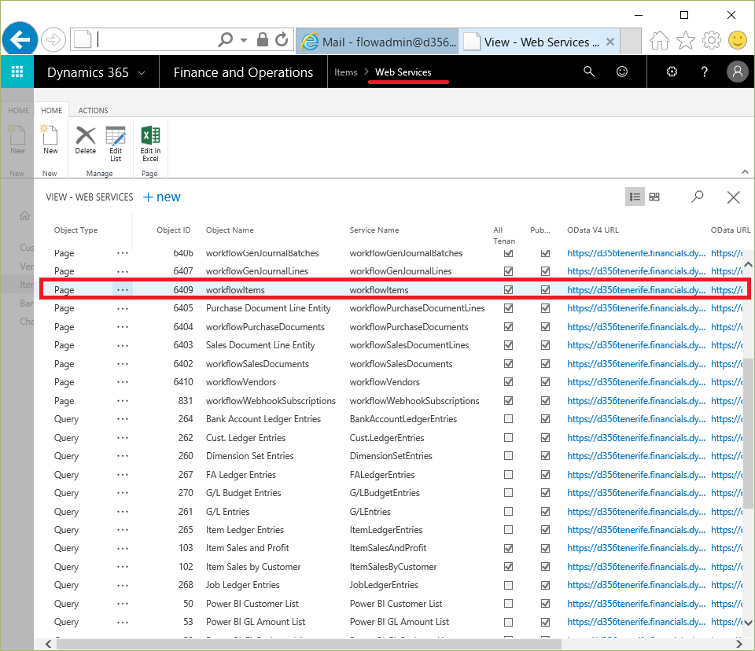Toggle Published checkbox for Job Ledger Entries

(x=545, y=585)
